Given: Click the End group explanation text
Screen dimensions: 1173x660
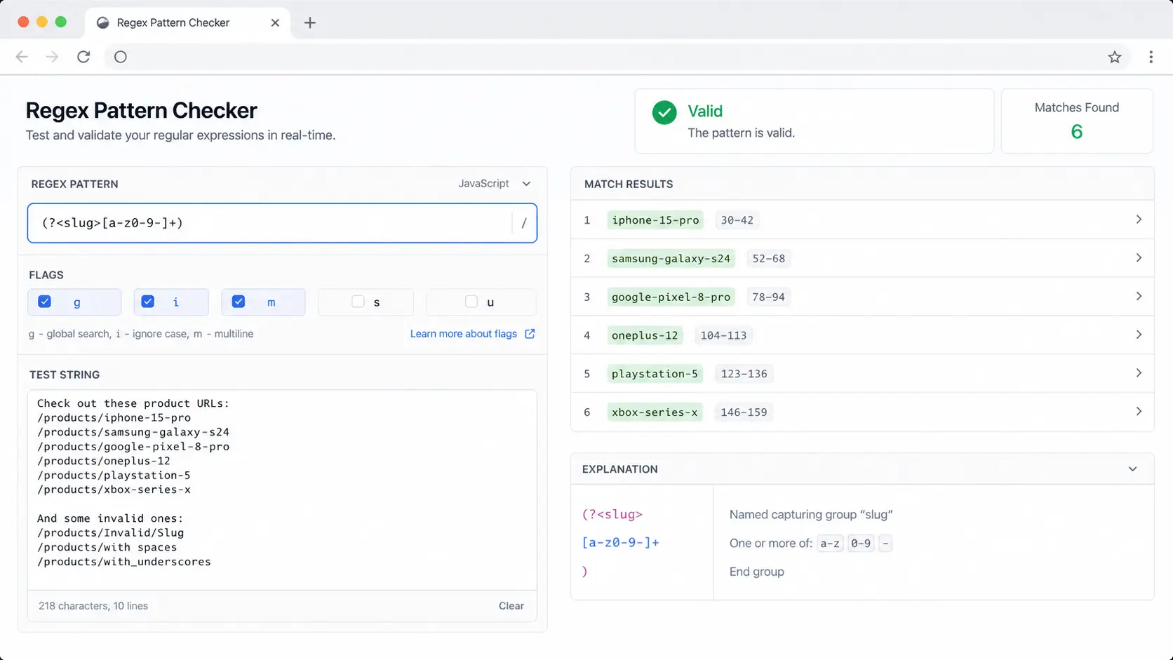Looking at the screenshot, I should [x=757, y=572].
